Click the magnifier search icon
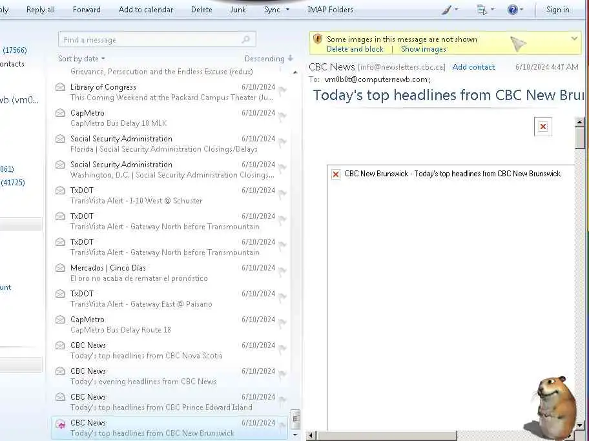The image size is (589, 441). [x=245, y=39]
